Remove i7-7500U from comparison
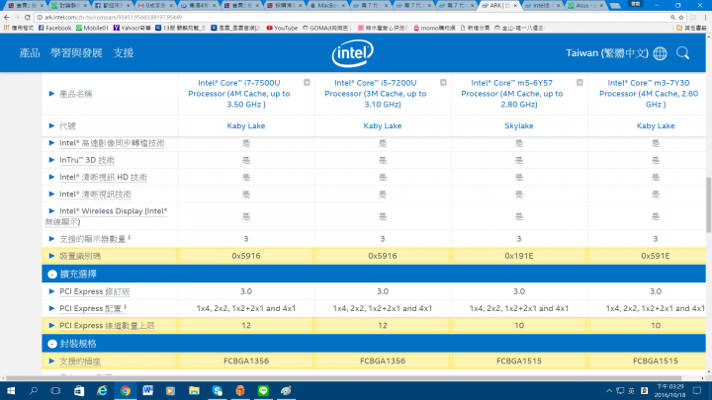The width and height of the screenshot is (712, 400). click(x=307, y=83)
